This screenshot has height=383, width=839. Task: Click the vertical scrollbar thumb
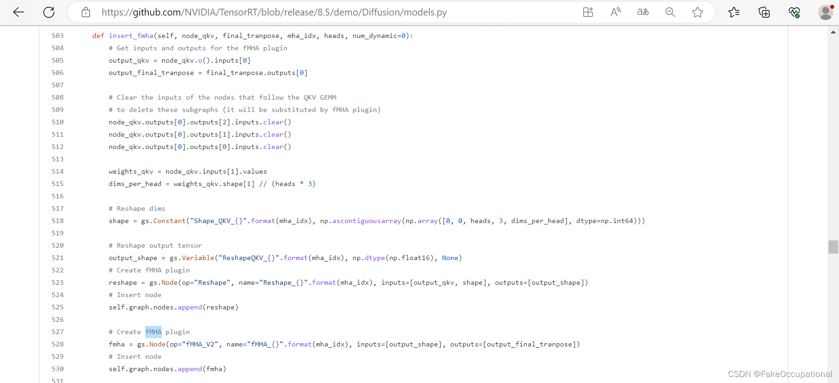pyautogui.click(x=833, y=247)
